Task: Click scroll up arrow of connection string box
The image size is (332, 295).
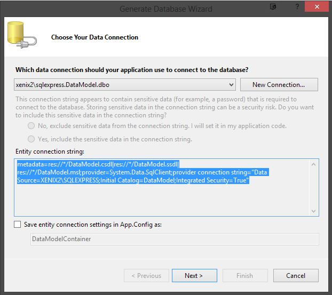Action: (x=313, y=164)
